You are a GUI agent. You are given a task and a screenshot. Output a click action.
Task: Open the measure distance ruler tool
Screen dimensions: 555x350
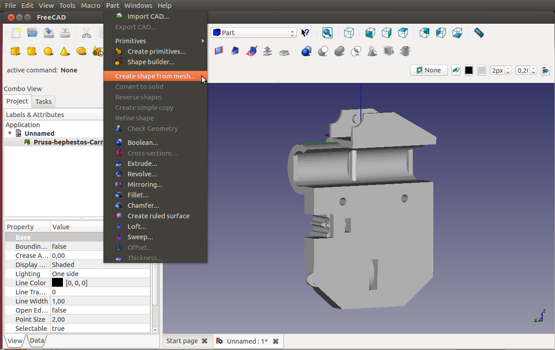pos(478,33)
